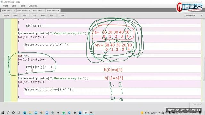Open the green WhatsApp taskbar icon
The width and height of the screenshot is (205, 115).
[x=63, y=113]
